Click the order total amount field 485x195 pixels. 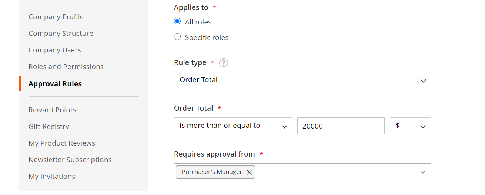(x=341, y=126)
